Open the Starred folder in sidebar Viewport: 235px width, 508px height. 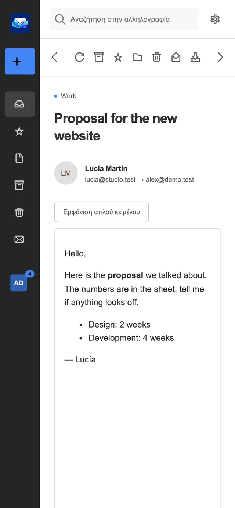pos(19,131)
